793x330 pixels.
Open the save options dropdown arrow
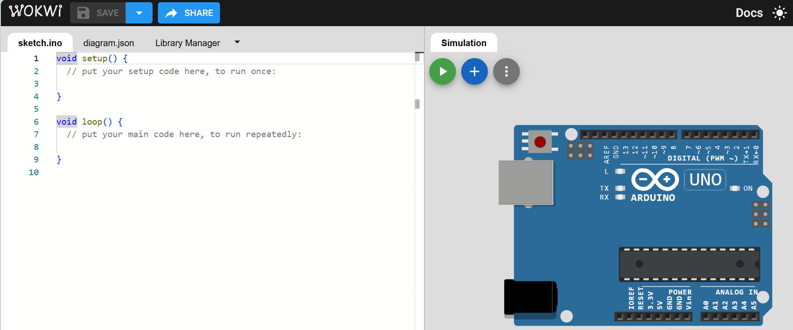[x=139, y=13]
